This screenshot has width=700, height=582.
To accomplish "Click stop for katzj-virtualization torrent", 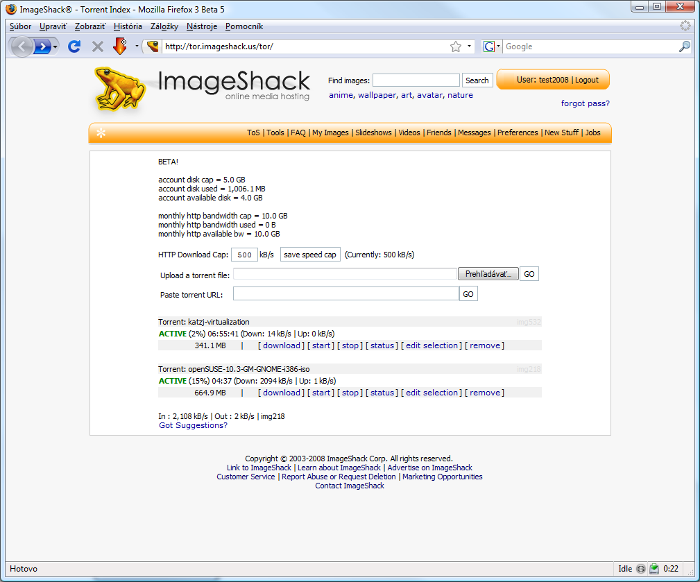I will click(350, 345).
